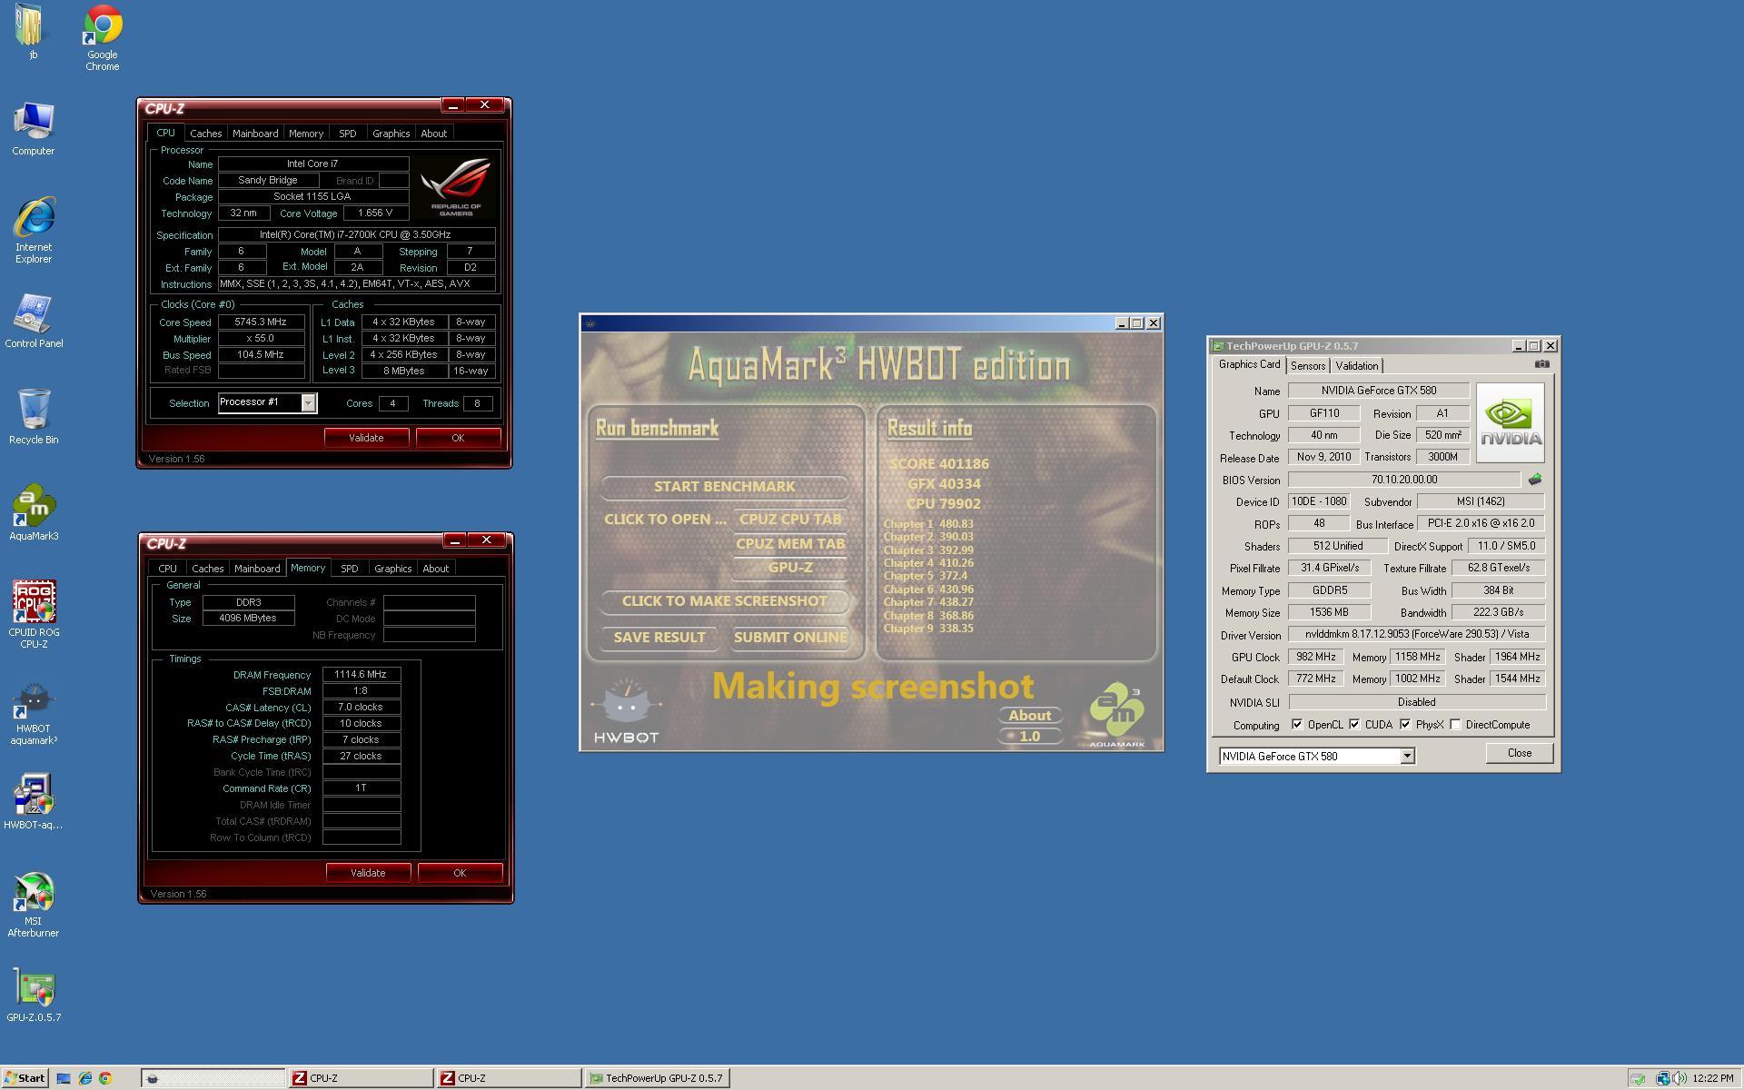The height and width of the screenshot is (1090, 1744).
Task: Launch AquaMark3 desktop shortcut
Action: (x=33, y=513)
